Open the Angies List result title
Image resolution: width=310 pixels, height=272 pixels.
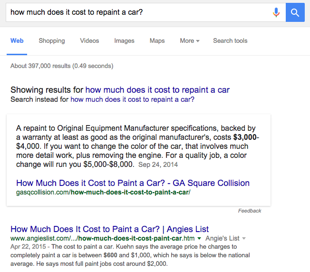tap(109, 229)
